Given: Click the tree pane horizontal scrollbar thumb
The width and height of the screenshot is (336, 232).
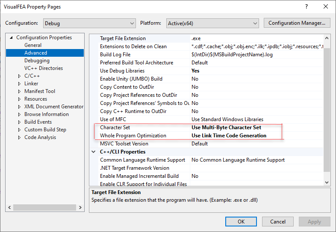Looking at the screenshot, I should click(x=44, y=207).
